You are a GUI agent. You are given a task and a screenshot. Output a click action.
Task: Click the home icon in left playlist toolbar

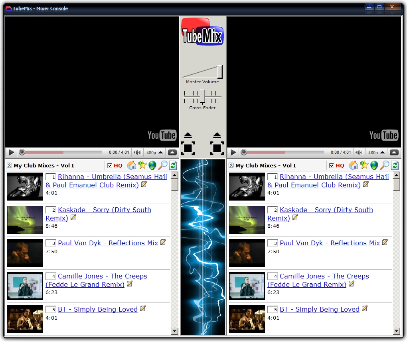[x=132, y=165]
